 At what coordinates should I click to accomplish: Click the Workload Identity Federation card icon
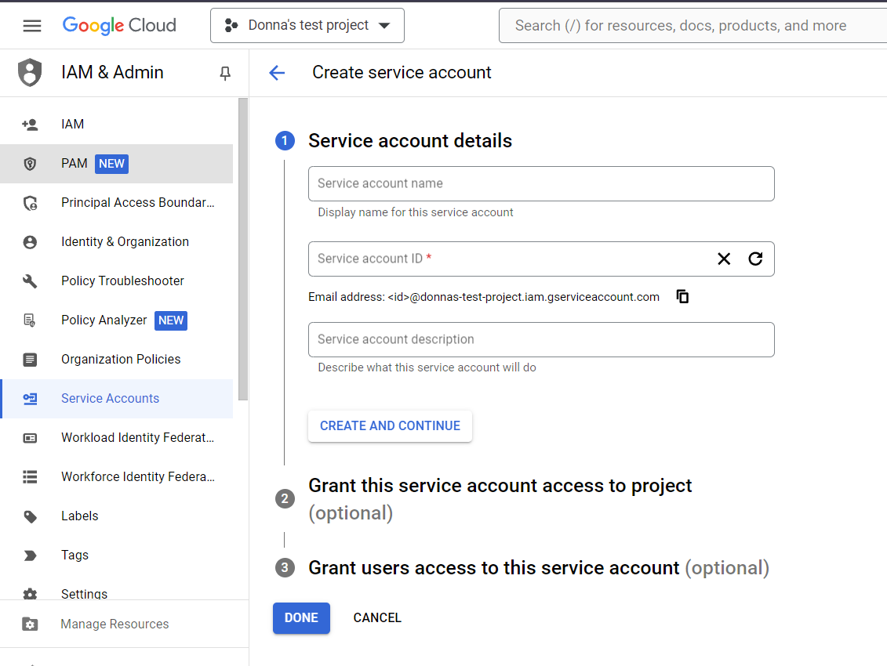(x=30, y=438)
